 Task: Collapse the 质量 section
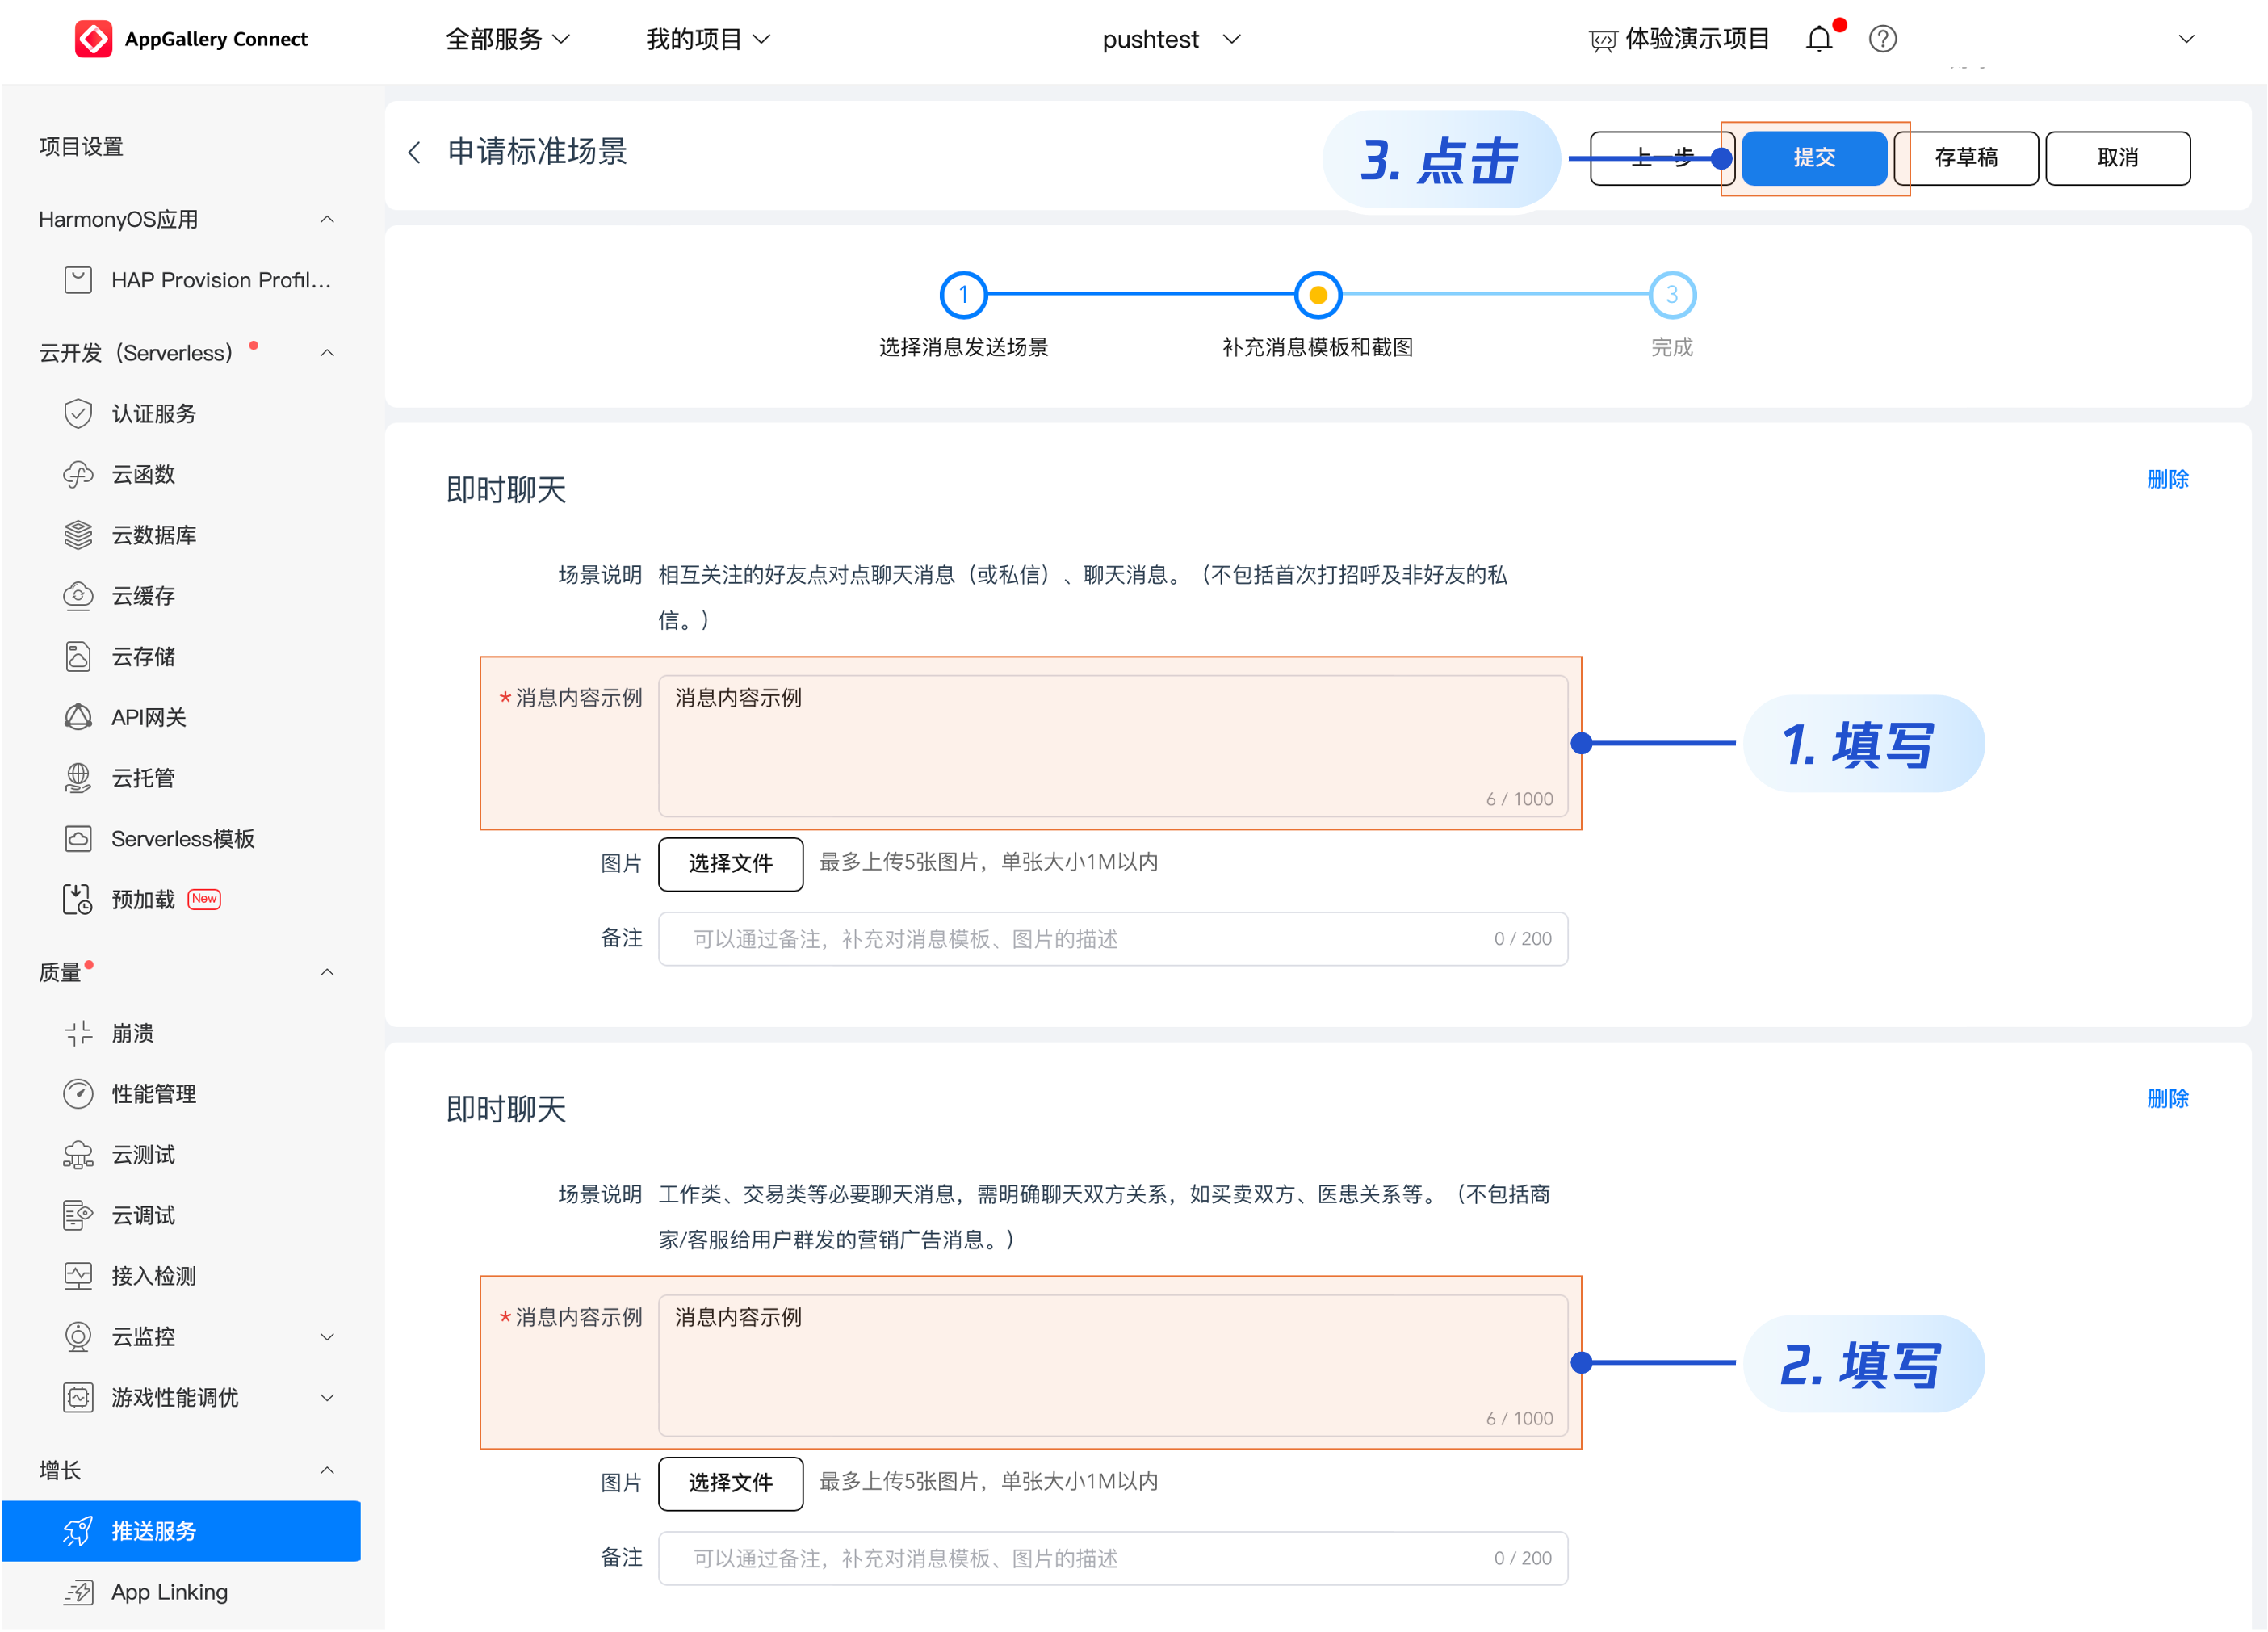(x=327, y=972)
